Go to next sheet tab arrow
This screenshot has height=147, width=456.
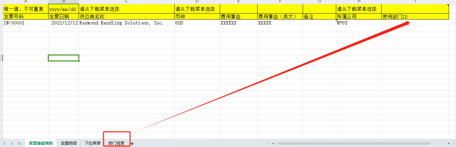point(12,143)
